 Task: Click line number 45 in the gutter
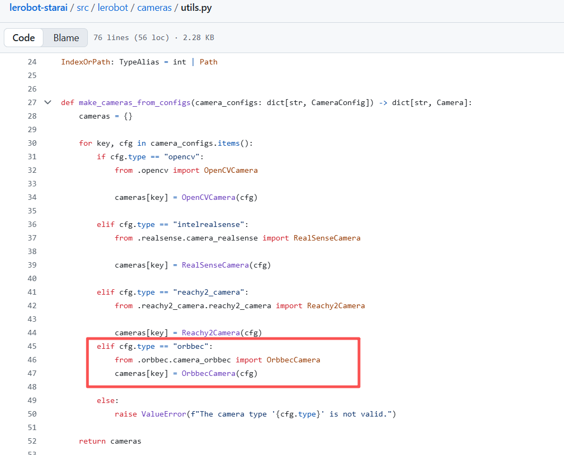point(31,346)
